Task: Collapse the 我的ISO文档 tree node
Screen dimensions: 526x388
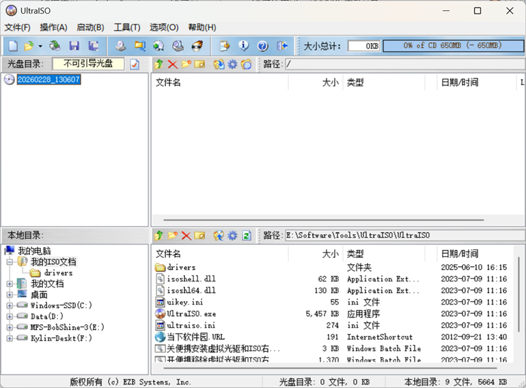Action: click(10, 262)
